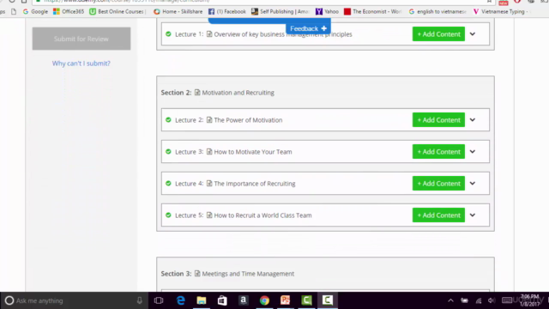
Task: Show hidden system tray icons
Action: pyautogui.click(x=450, y=300)
